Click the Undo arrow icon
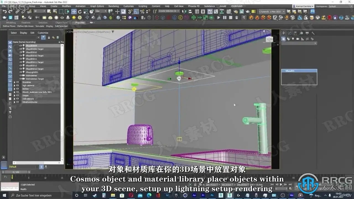 click(x=4, y=12)
